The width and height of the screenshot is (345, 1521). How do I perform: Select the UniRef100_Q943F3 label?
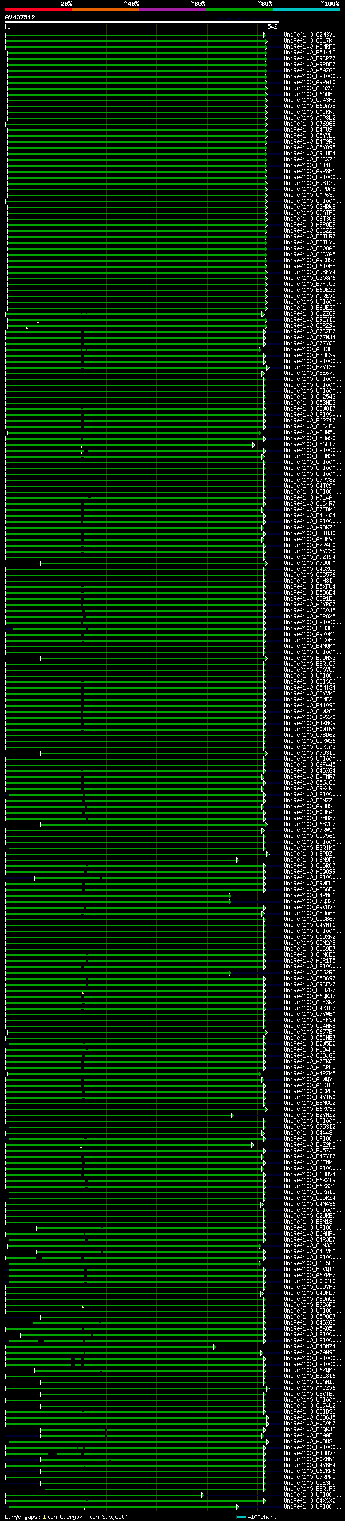pyautogui.click(x=309, y=100)
